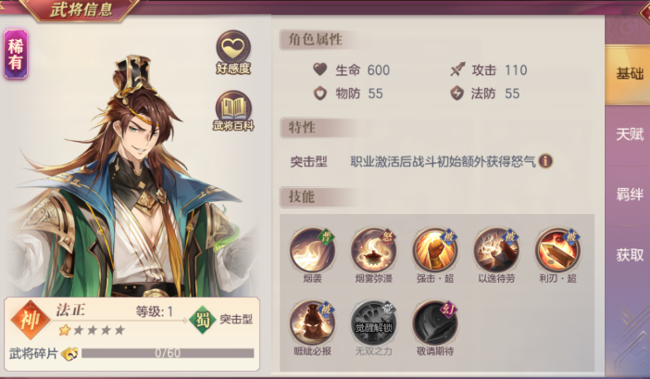Screen dimensions: 650x379
Task: Select the 强击·超 passive skill icon
Action: [x=435, y=250]
